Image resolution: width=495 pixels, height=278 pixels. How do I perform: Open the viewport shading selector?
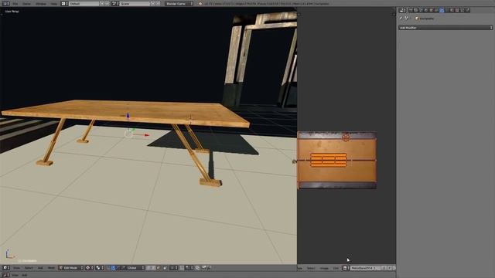90,268
